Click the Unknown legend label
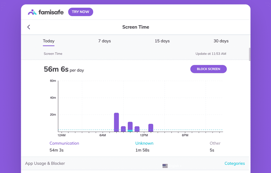This screenshot has width=271, height=173. point(144,143)
